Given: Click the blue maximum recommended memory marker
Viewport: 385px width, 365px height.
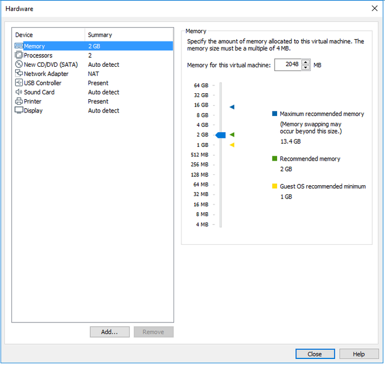Looking at the screenshot, I should (x=232, y=107).
